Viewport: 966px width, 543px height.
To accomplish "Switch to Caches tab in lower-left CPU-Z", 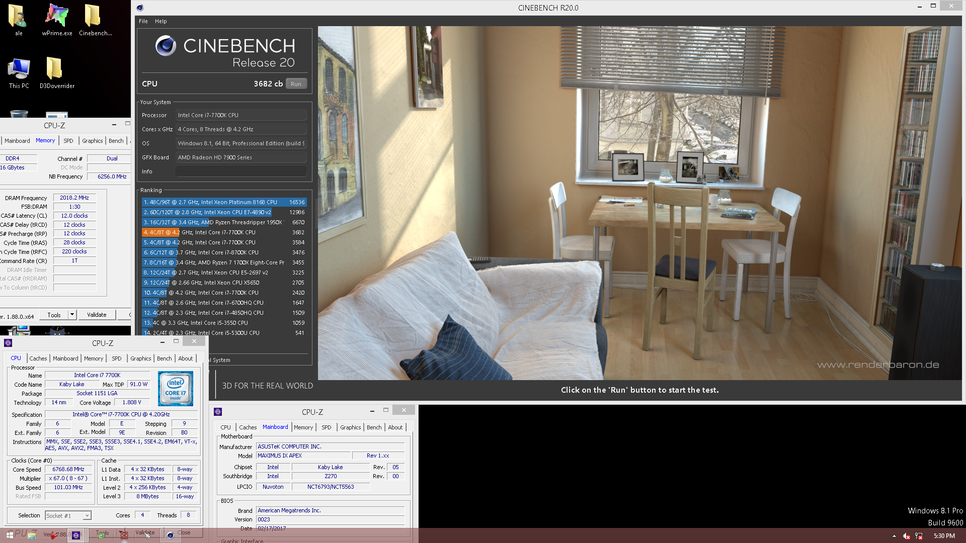I will click(x=38, y=358).
